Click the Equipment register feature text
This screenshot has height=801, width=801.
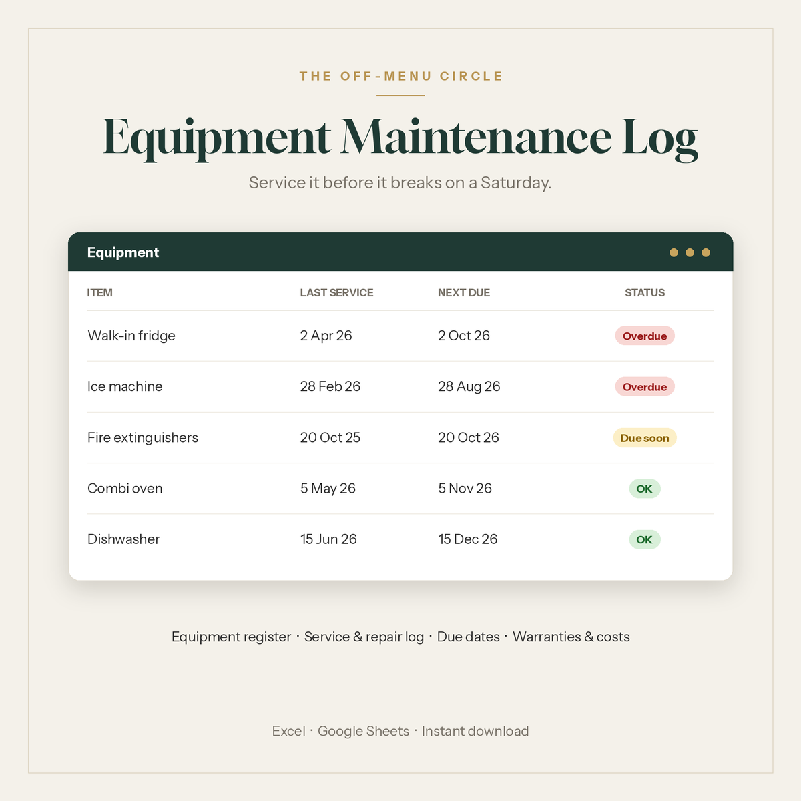[231, 637]
